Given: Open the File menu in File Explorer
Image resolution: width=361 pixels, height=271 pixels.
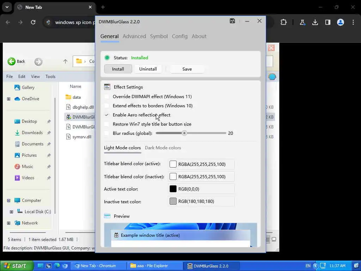Looking at the screenshot, I should tap(10, 77).
